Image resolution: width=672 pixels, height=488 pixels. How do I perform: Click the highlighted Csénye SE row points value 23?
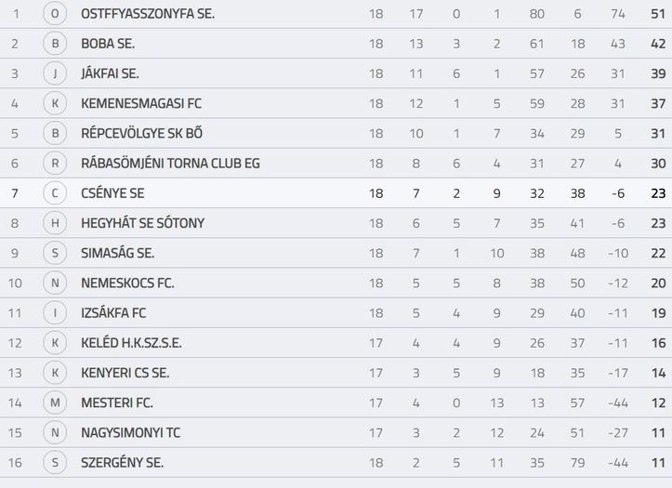tap(658, 193)
